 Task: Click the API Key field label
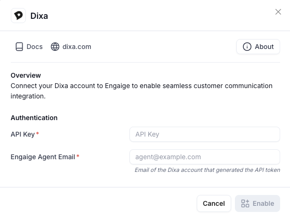23,134
